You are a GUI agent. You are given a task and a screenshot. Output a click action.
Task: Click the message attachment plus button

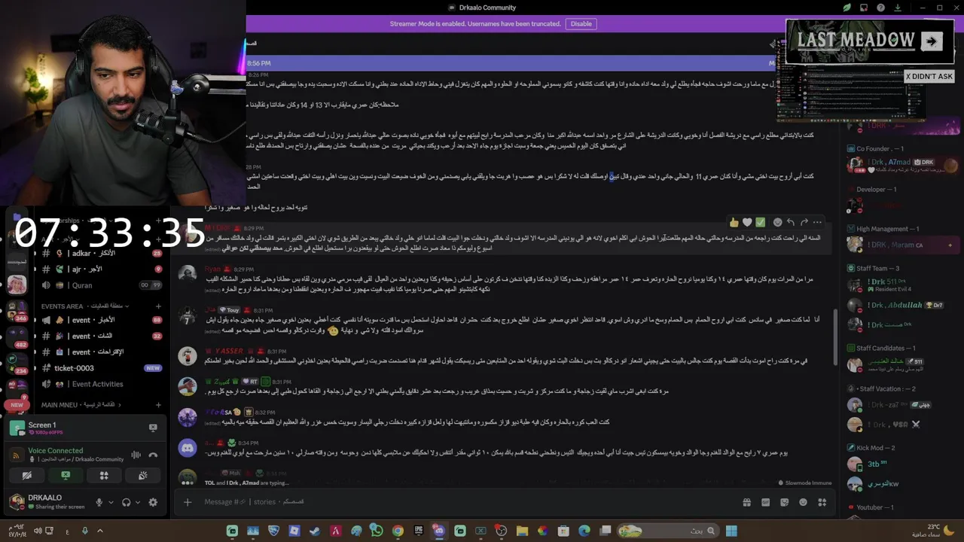(188, 502)
